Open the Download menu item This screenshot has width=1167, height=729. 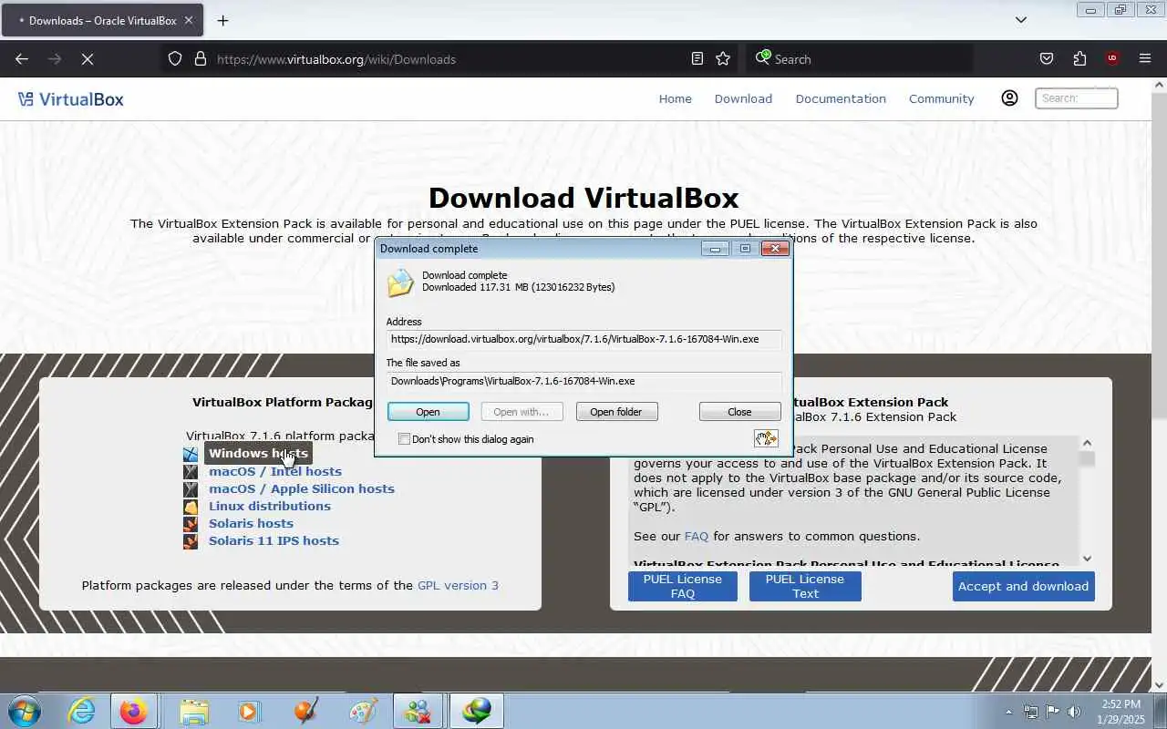point(743,98)
